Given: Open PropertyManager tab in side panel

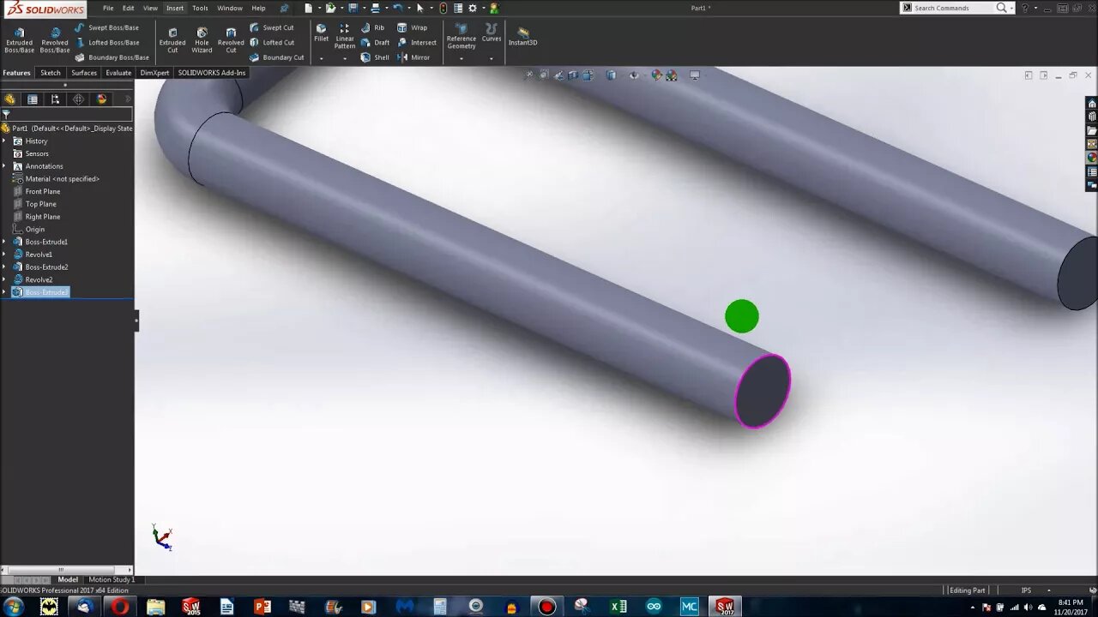Looking at the screenshot, I should click(33, 99).
